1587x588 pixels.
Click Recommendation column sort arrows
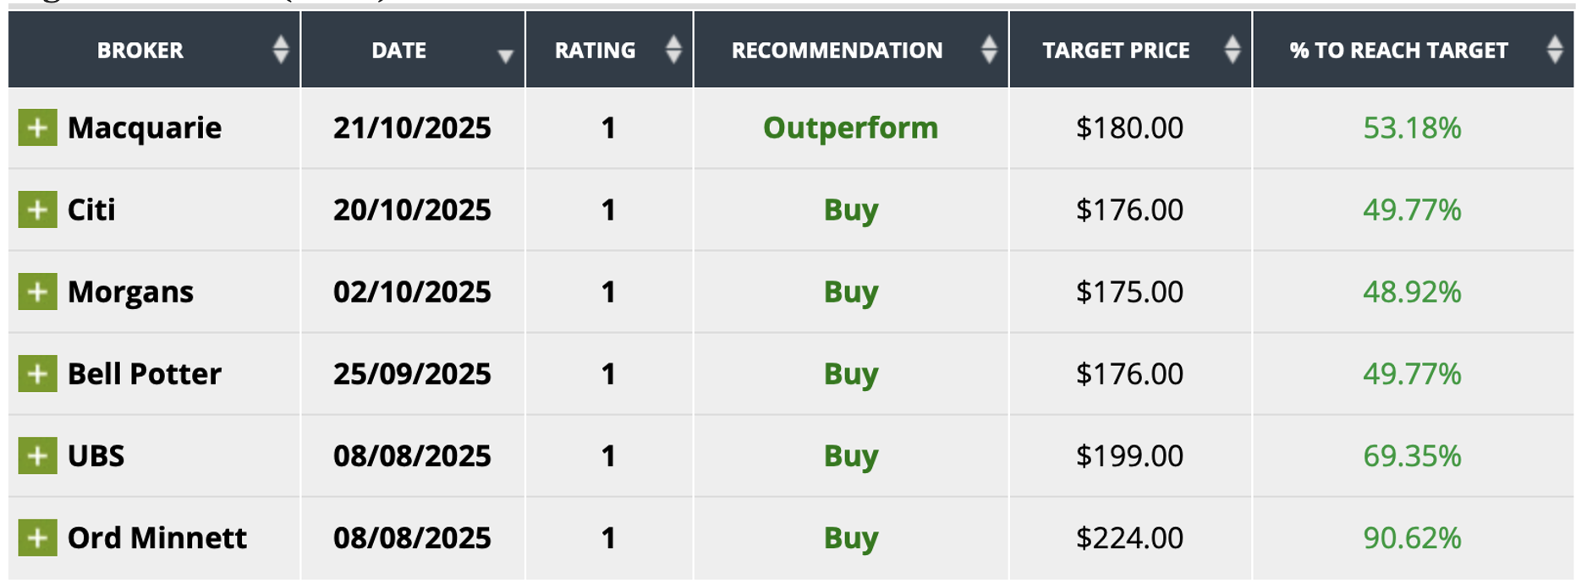coord(988,50)
